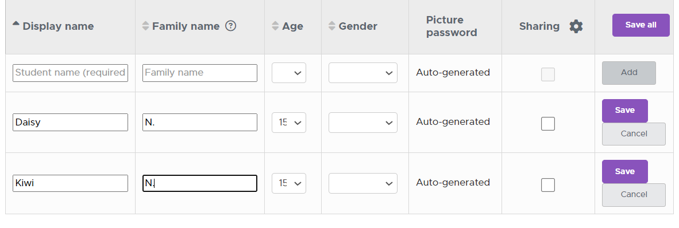Save Daisy's row changes

(625, 111)
